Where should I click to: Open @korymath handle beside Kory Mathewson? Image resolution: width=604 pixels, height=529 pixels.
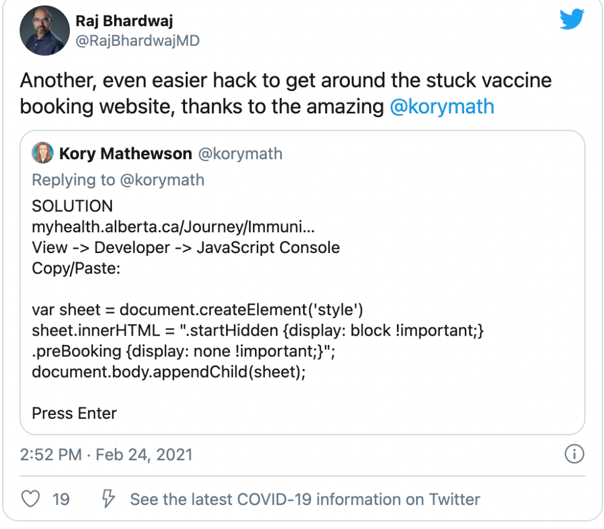(x=240, y=154)
